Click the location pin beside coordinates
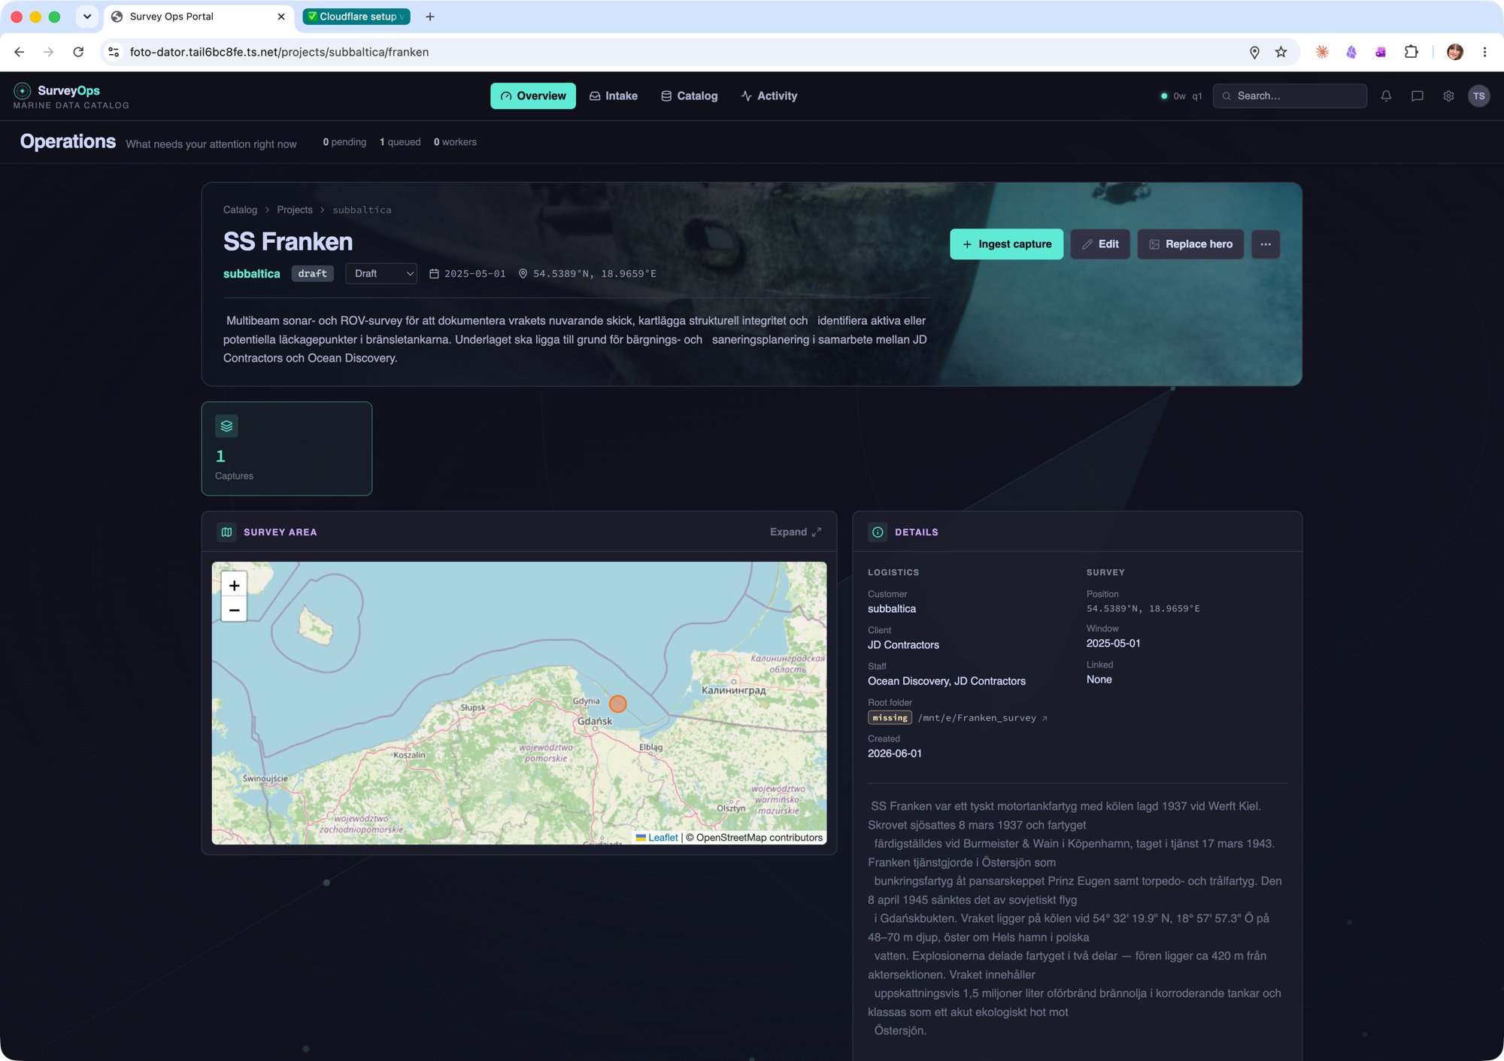Viewport: 1504px width, 1061px height. pos(523,274)
